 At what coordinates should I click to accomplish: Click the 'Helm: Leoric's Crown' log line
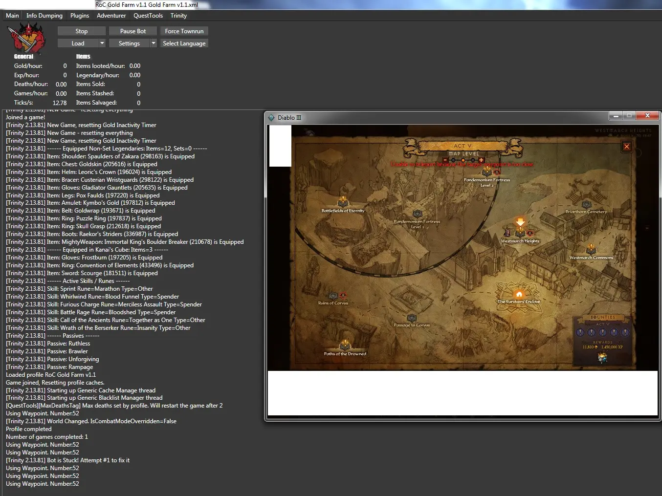[89, 172]
